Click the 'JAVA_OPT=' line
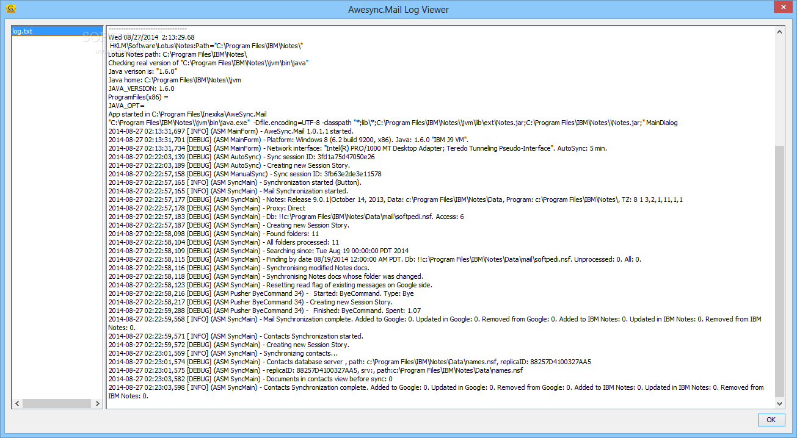This screenshot has width=797, height=438. [126, 106]
